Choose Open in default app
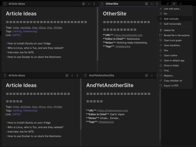 click(x=175, y=61)
